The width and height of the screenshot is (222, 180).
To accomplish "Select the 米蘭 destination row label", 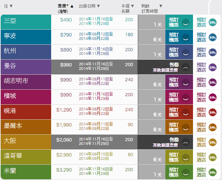I will click(10, 170).
